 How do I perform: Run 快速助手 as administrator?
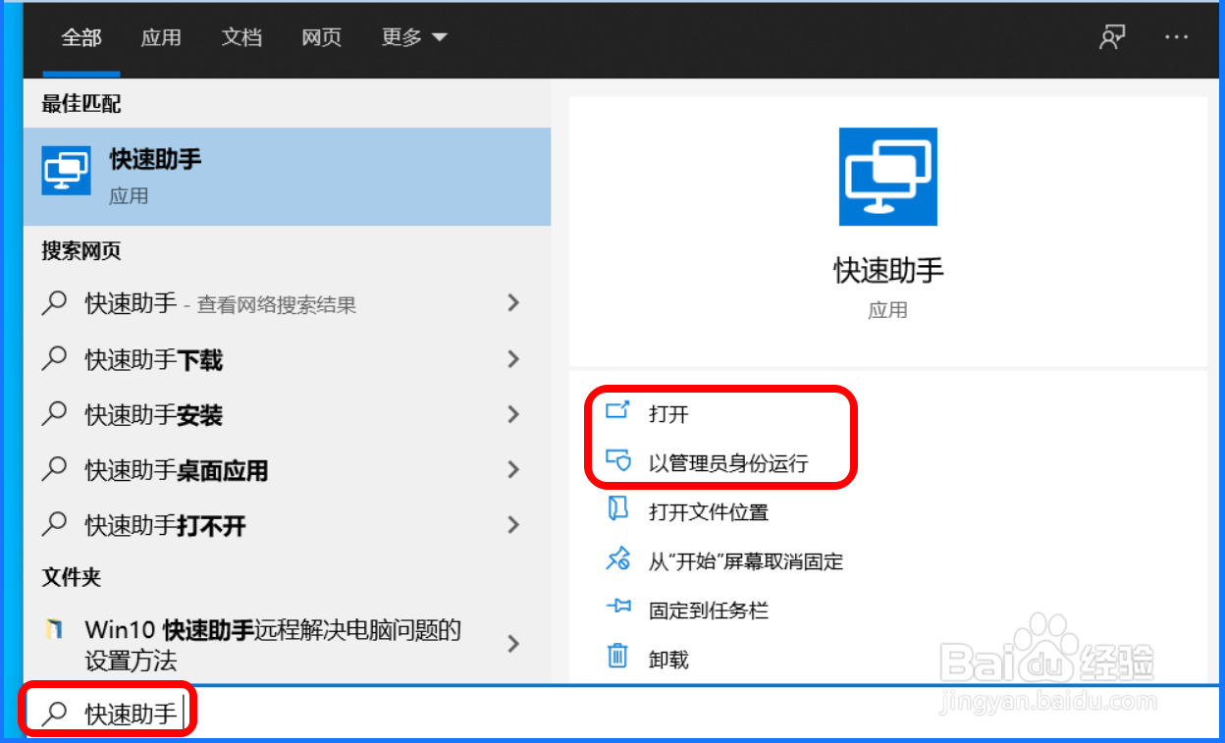(619, 461)
